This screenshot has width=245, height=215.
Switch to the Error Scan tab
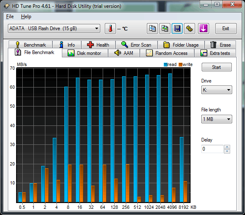(137, 45)
